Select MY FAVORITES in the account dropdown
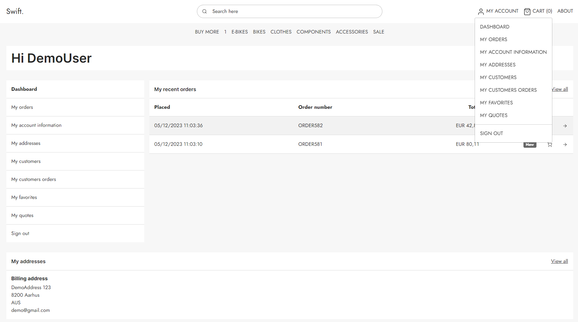Viewport: 578px width, 322px height. (x=496, y=102)
